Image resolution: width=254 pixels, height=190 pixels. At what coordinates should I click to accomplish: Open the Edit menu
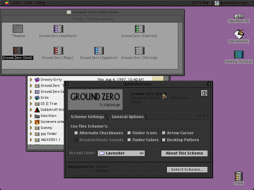point(29,3)
